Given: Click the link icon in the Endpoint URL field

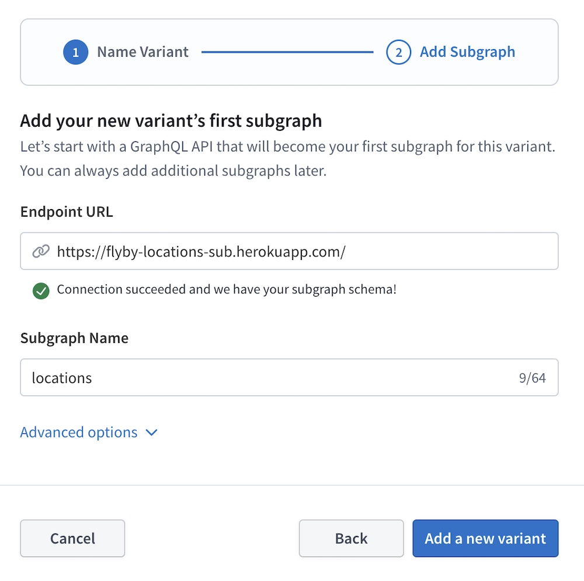Looking at the screenshot, I should [41, 251].
